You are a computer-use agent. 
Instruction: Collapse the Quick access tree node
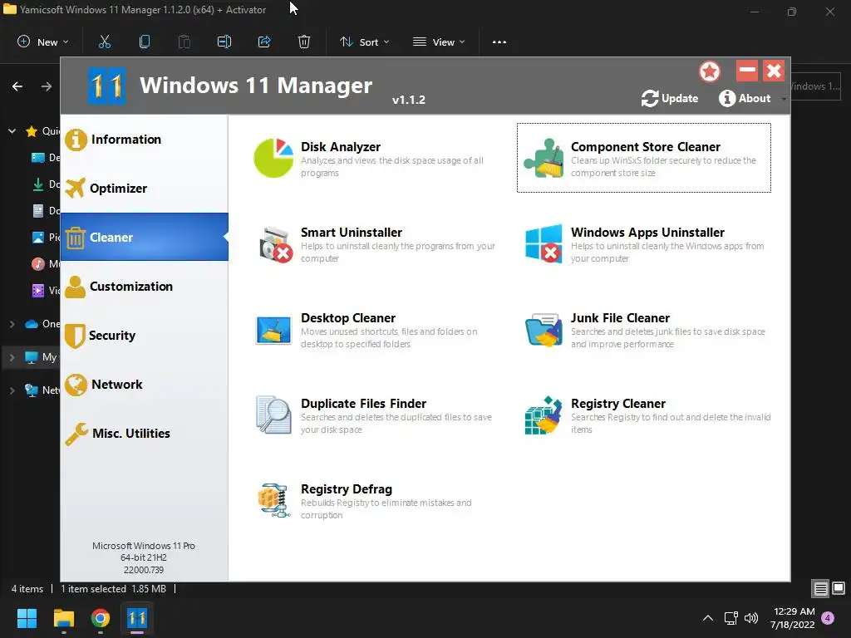tap(12, 130)
